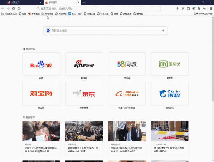Open the 淘宝网 site tile
The width and height of the screenshot is (214, 162).
(41, 94)
